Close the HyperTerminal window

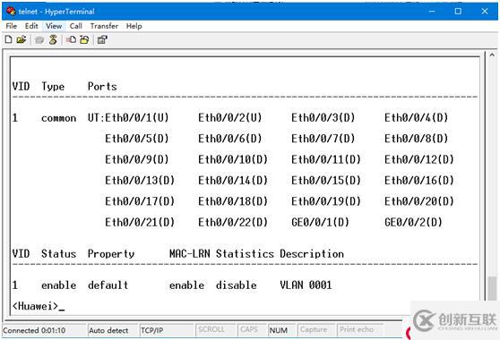(x=485, y=12)
